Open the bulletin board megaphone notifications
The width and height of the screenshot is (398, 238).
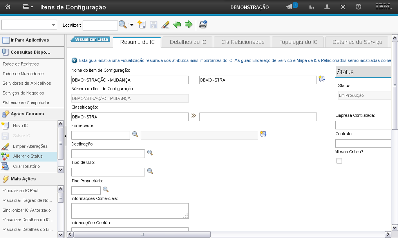[289, 7]
